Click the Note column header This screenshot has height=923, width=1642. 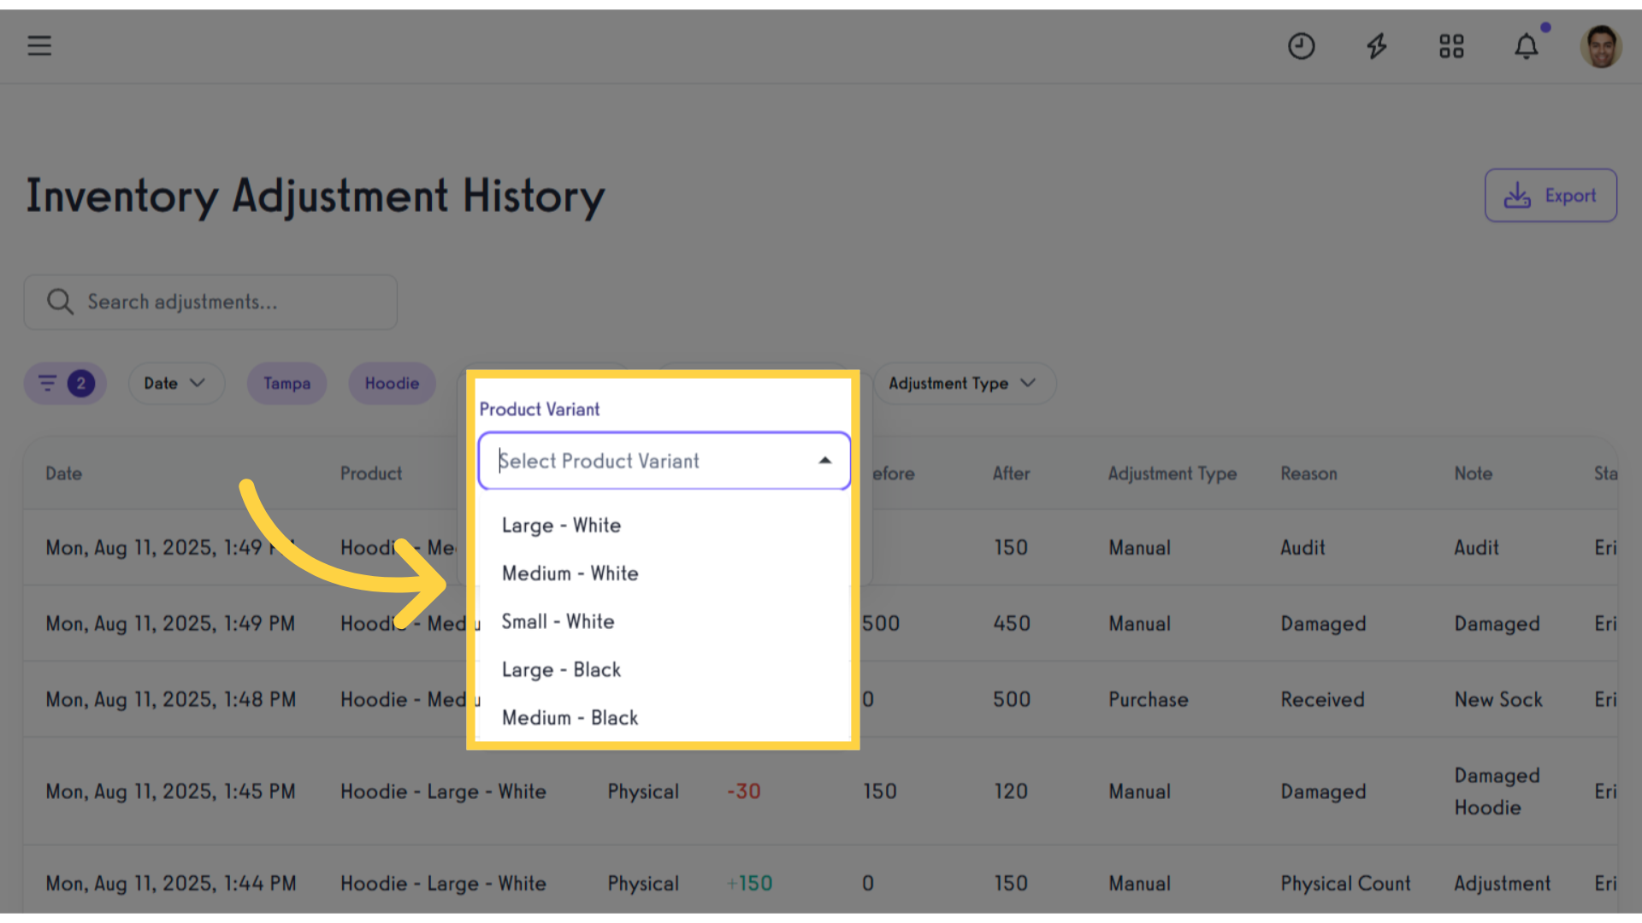coord(1474,473)
